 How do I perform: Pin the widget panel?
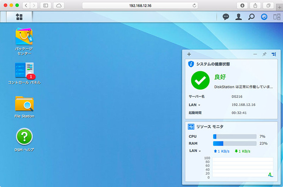[264, 54]
